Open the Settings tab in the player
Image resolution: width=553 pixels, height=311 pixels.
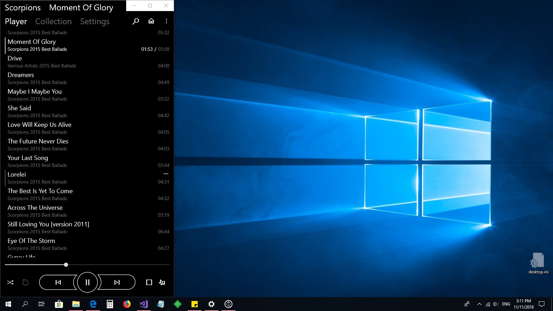pos(95,21)
